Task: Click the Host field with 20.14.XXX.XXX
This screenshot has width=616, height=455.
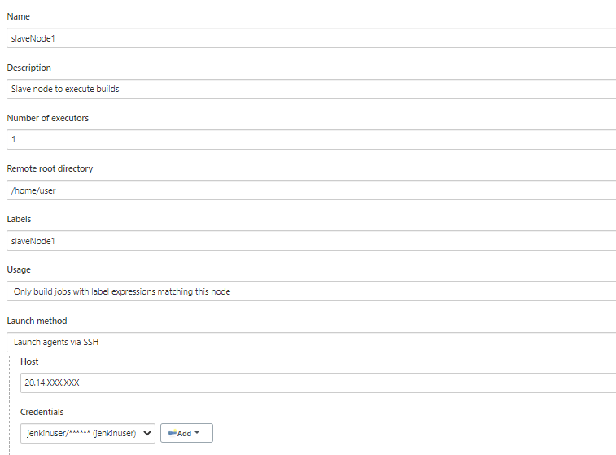Action: pyautogui.click(x=318, y=383)
